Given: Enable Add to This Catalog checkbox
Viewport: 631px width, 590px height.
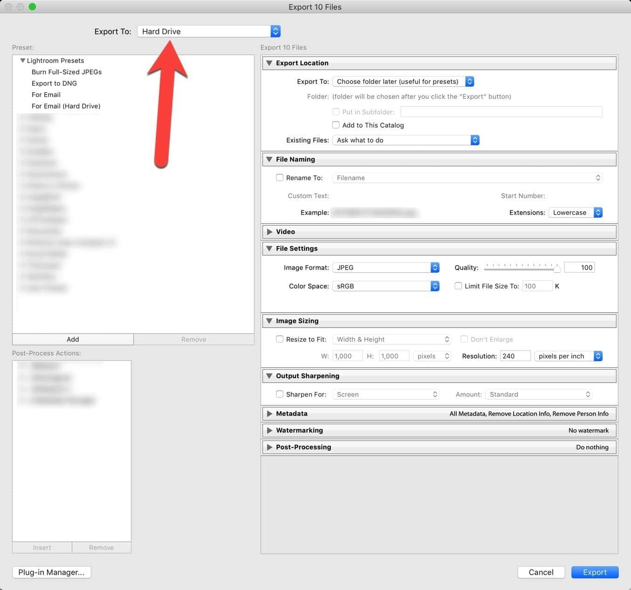Looking at the screenshot, I should (x=336, y=125).
